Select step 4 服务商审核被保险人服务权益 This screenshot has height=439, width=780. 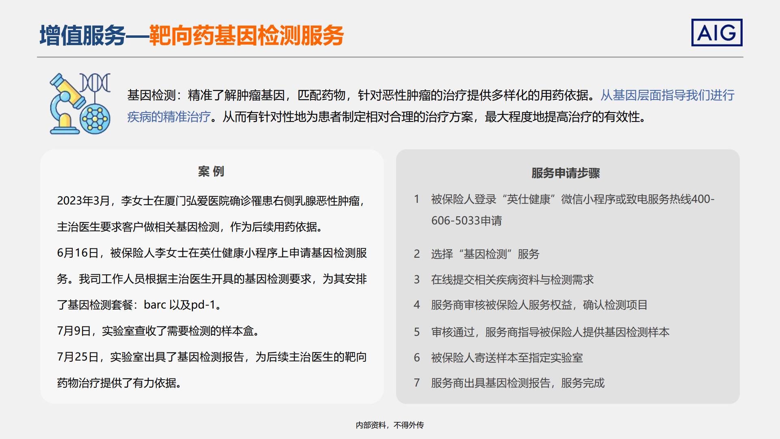pos(539,305)
